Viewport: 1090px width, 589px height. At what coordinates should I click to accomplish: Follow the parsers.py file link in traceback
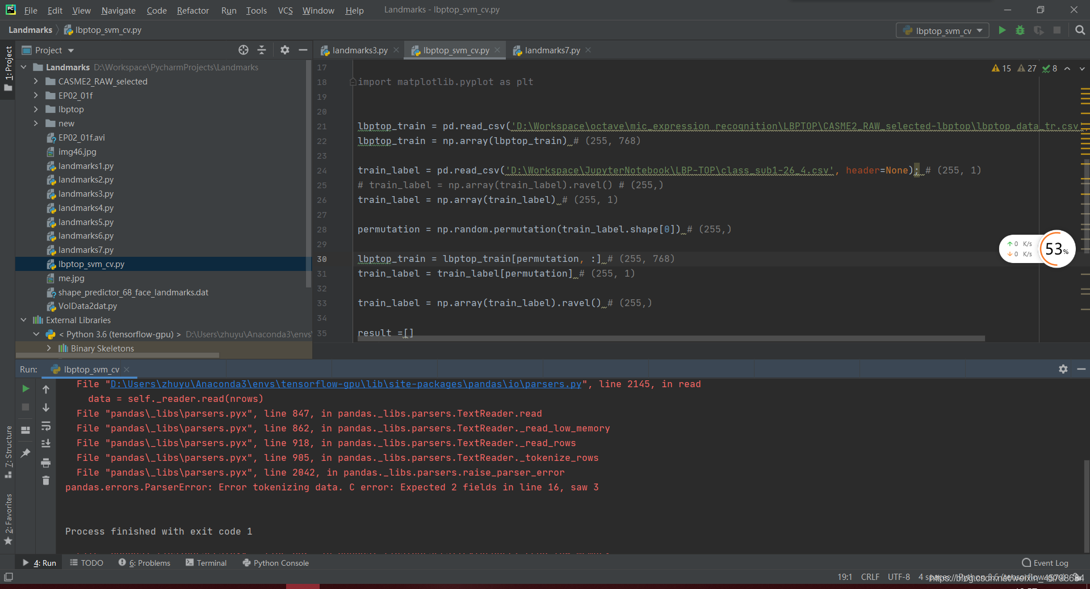tap(346, 384)
